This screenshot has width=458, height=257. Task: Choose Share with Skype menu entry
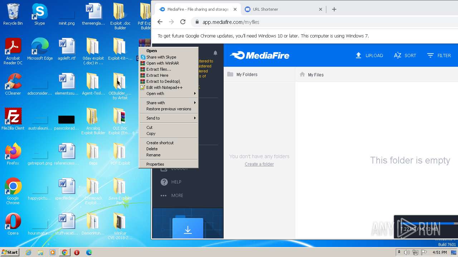[169, 57]
